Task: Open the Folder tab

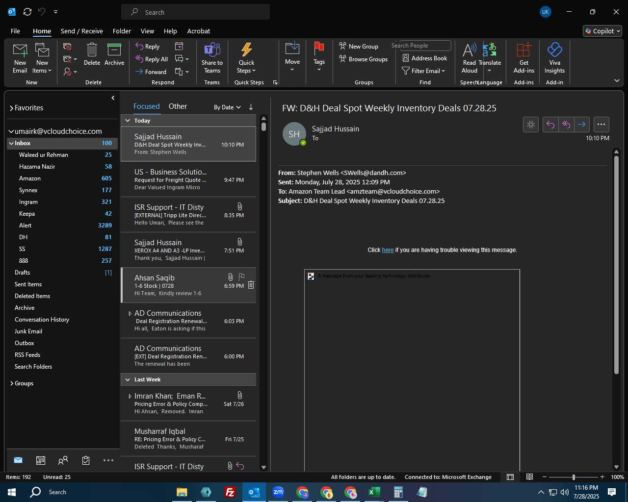Action: (x=122, y=31)
